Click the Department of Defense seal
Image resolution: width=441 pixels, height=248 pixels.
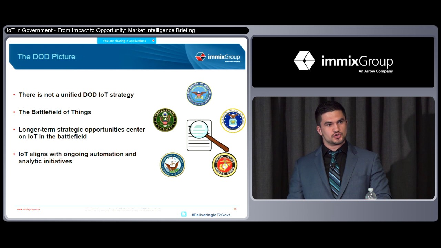click(x=199, y=94)
